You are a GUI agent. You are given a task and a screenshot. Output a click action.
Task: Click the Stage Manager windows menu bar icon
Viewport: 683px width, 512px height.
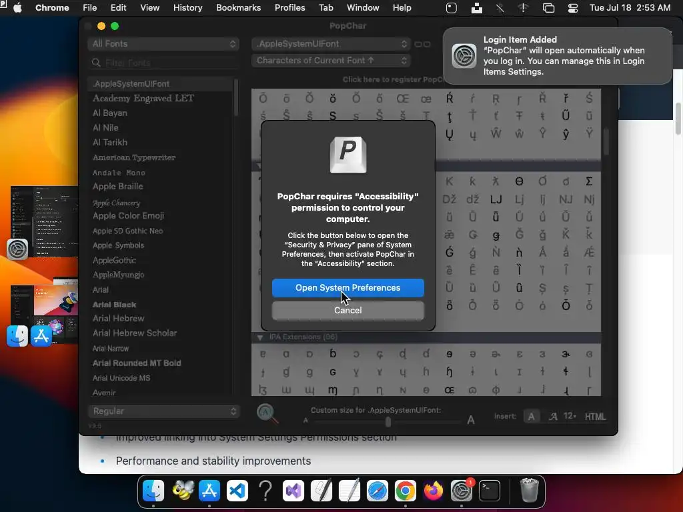click(548, 8)
